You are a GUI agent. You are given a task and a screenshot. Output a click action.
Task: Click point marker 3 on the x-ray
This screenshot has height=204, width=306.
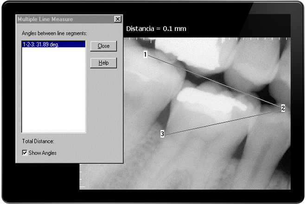pyautogui.click(x=162, y=134)
